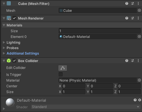
Task: Open presets for the Mesh Renderer component
Action: [x=133, y=18]
